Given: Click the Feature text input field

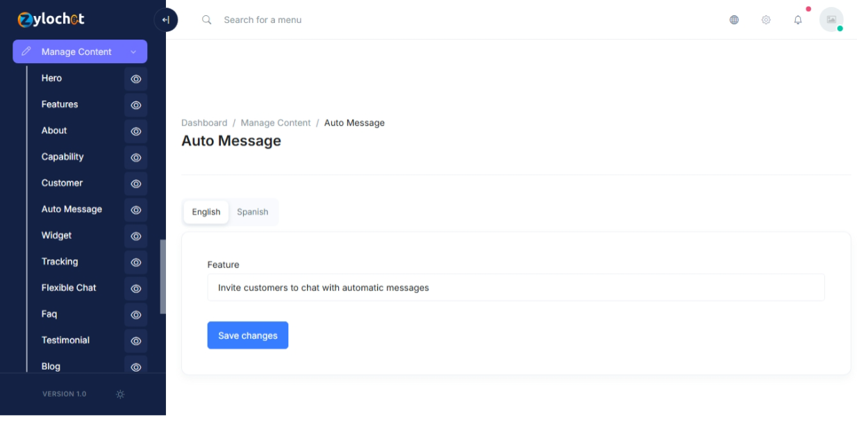Looking at the screenshot, I should (x=516, y=288).
